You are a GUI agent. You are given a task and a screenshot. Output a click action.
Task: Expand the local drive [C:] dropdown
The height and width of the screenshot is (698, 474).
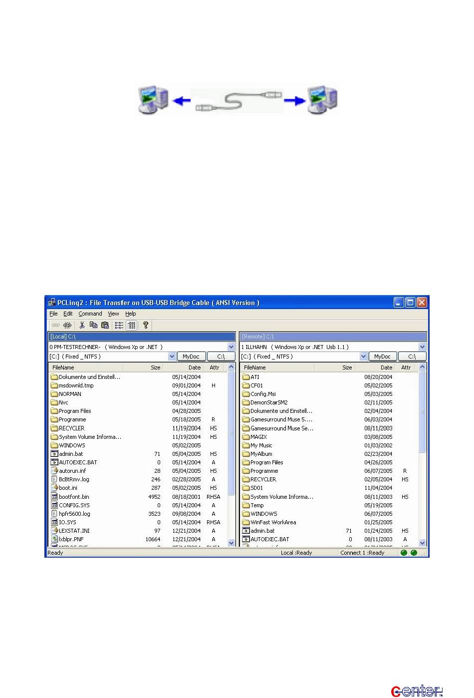click(x=172, y=356)
